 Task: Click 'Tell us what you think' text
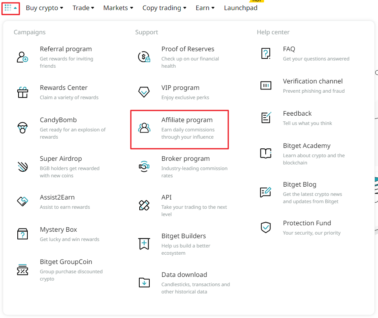pyautogui.click(x=308, y=123)
